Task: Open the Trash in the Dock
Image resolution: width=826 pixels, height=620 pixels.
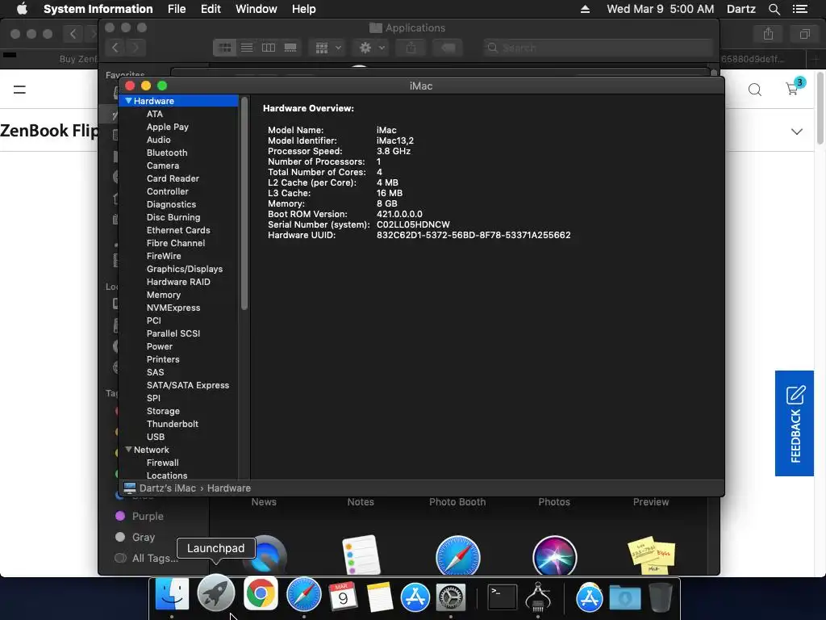Action: point(661,597)
